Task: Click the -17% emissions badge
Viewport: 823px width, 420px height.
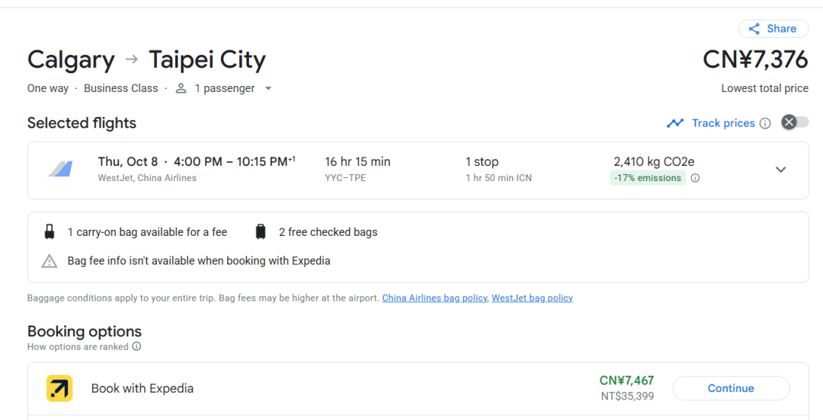Action: coord(648,178)
